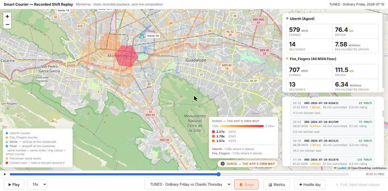The image size is (388, 191).
Task: Click the 1.79x surge colour swatch
Action: pyautogui.click(x=214, y=136)
